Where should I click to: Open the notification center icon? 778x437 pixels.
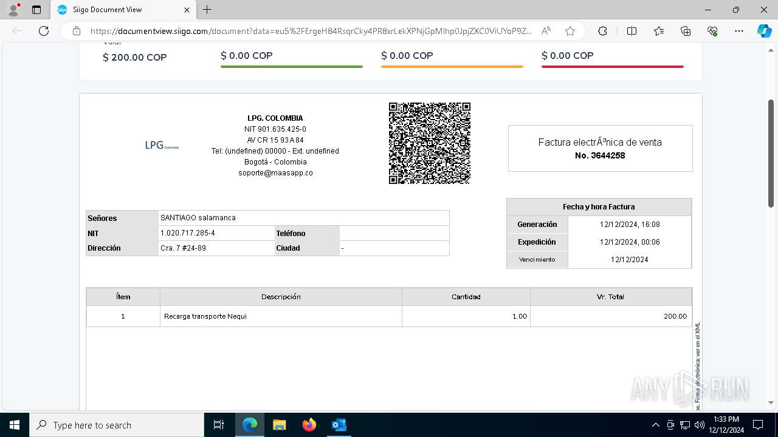758,425
